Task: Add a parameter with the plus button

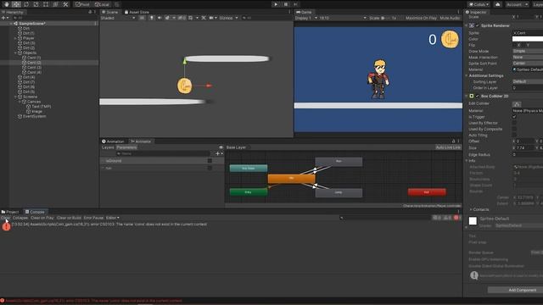Action: [219, 153]
